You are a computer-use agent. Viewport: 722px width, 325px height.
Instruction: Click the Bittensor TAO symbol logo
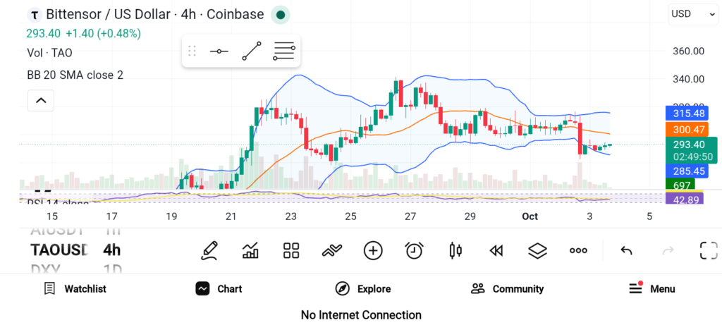point(35,15)
